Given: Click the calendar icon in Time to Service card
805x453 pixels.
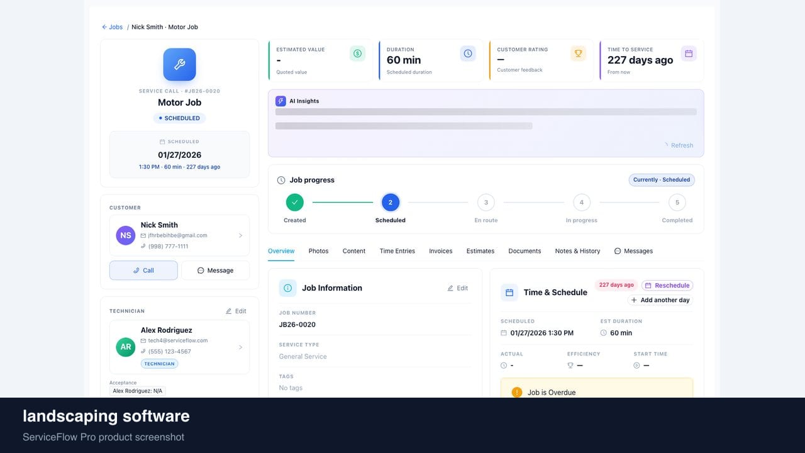Looking at the screenshot, I should (689, 53).
